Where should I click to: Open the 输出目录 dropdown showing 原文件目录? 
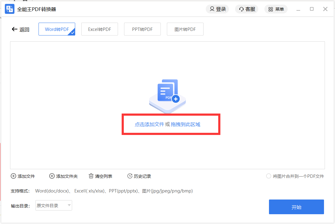(53, 205)
